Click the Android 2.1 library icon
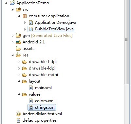Viewport: 131px width, 124px height. pyautogui.click(x=18, y=42)
